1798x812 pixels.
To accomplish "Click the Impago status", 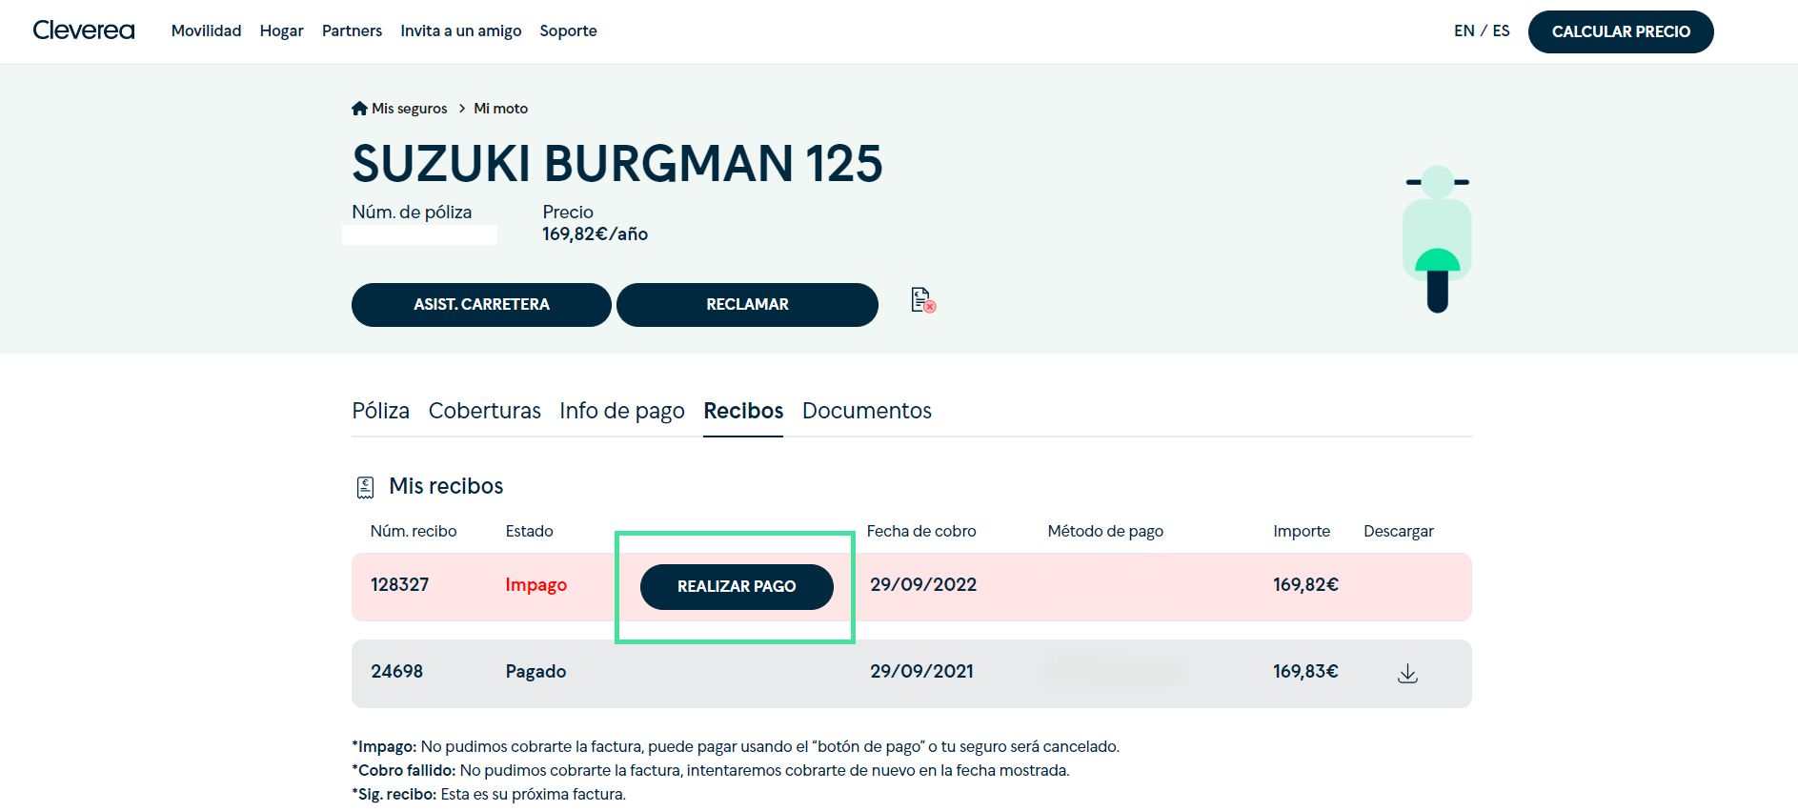I will click(x=535, y=585).
